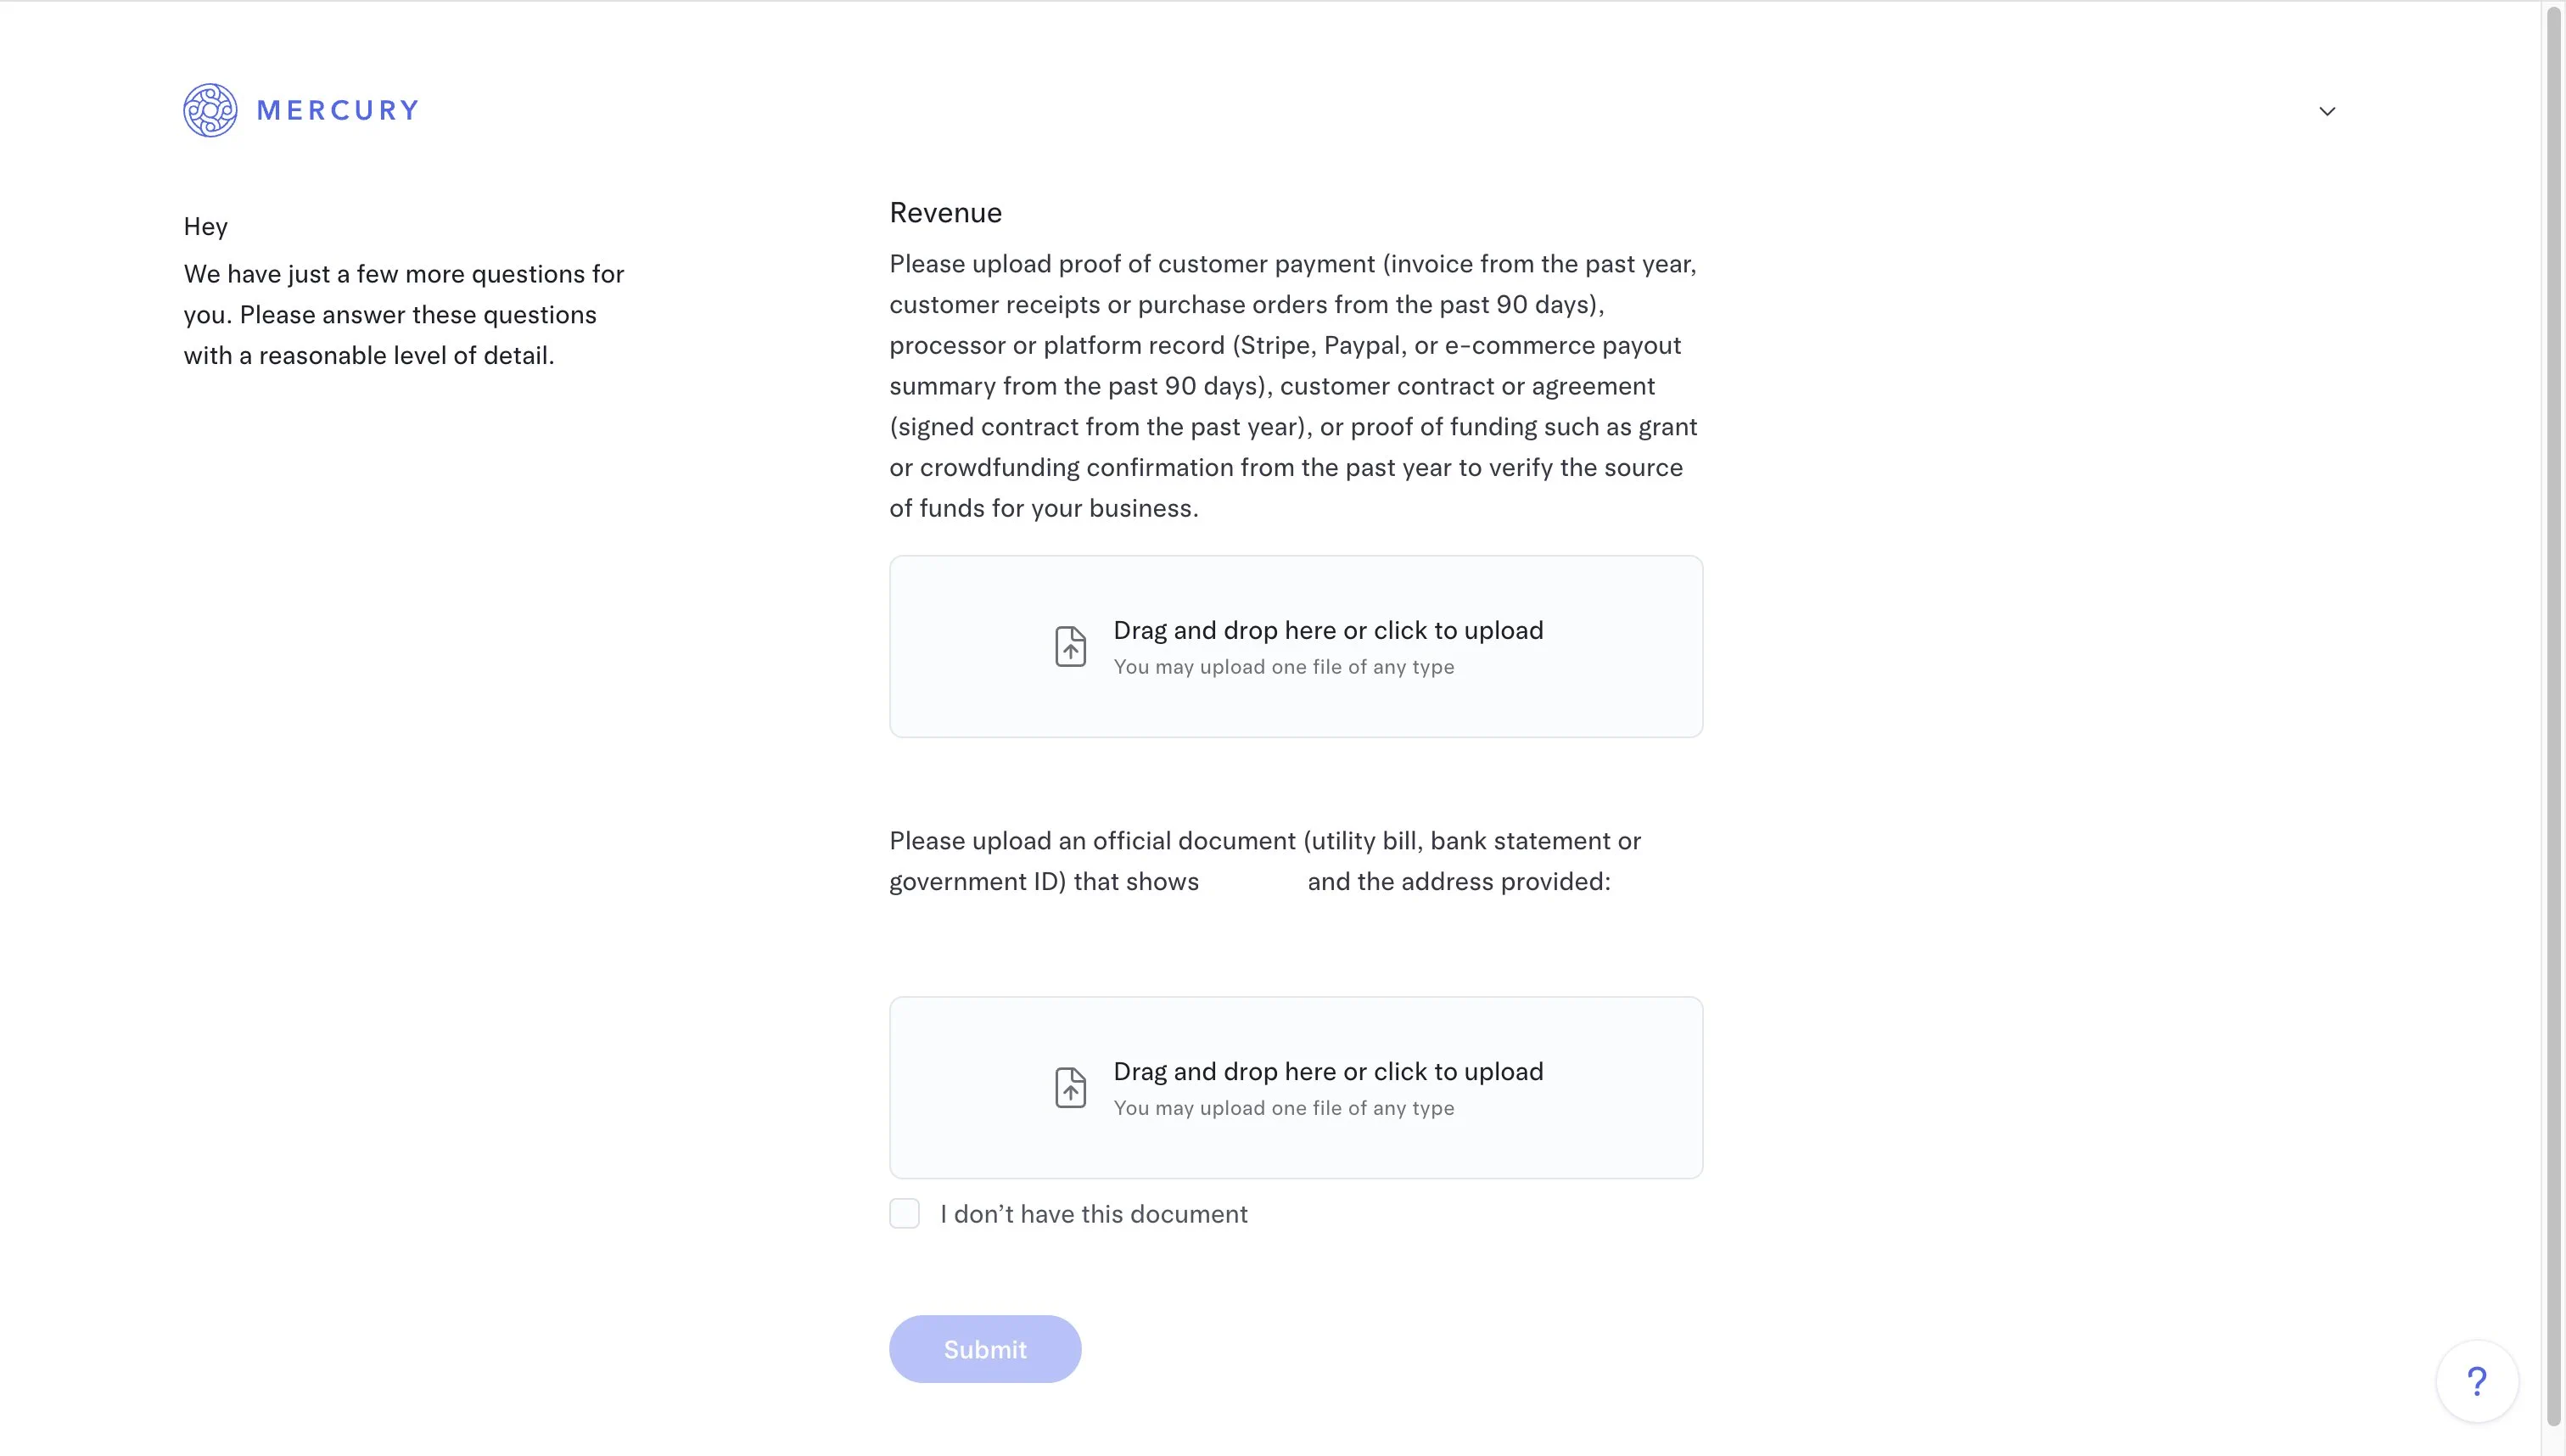Click the official document request paragraph
Viewport: 2566px width, 1456px height.
coord(1264,861)
